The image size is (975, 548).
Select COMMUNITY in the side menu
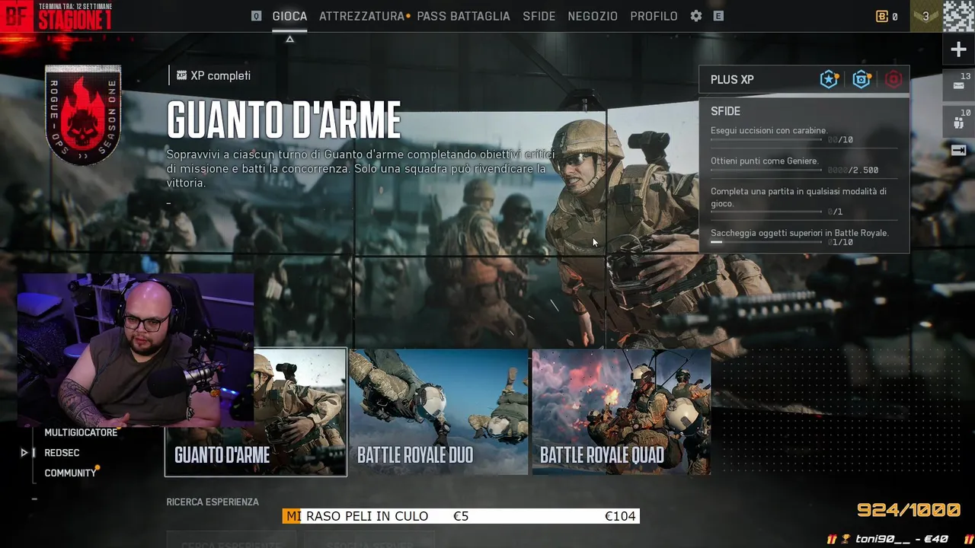(70, 473)
